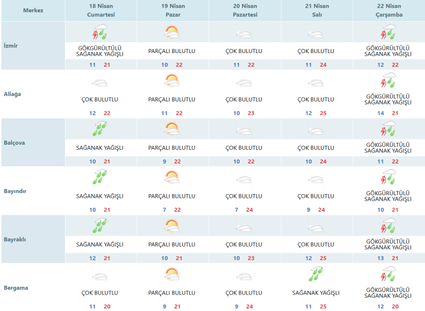Click İzmir 21 Nisan max temperature 24
Screen dimensions: 425x311
click(x=322, y=65)
